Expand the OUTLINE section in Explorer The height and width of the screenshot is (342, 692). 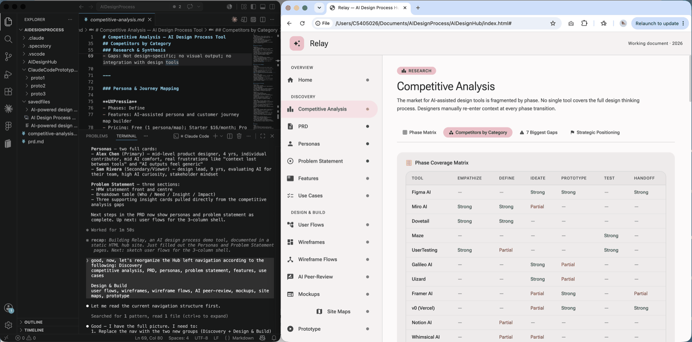click(48, 322)
